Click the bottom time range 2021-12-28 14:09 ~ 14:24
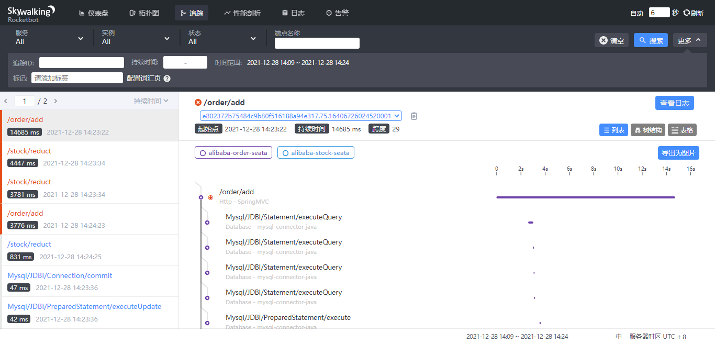715x344 pixels. (x=517, y=337)
